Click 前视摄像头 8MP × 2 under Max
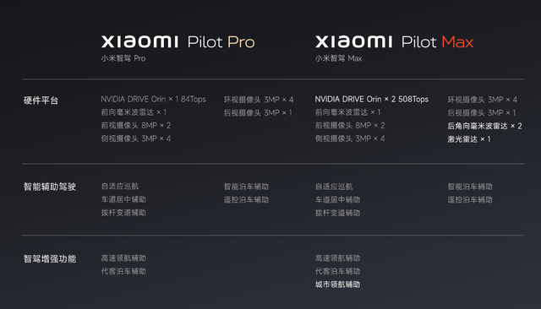Screen dimensions: 541x309 tap(350, 126)
